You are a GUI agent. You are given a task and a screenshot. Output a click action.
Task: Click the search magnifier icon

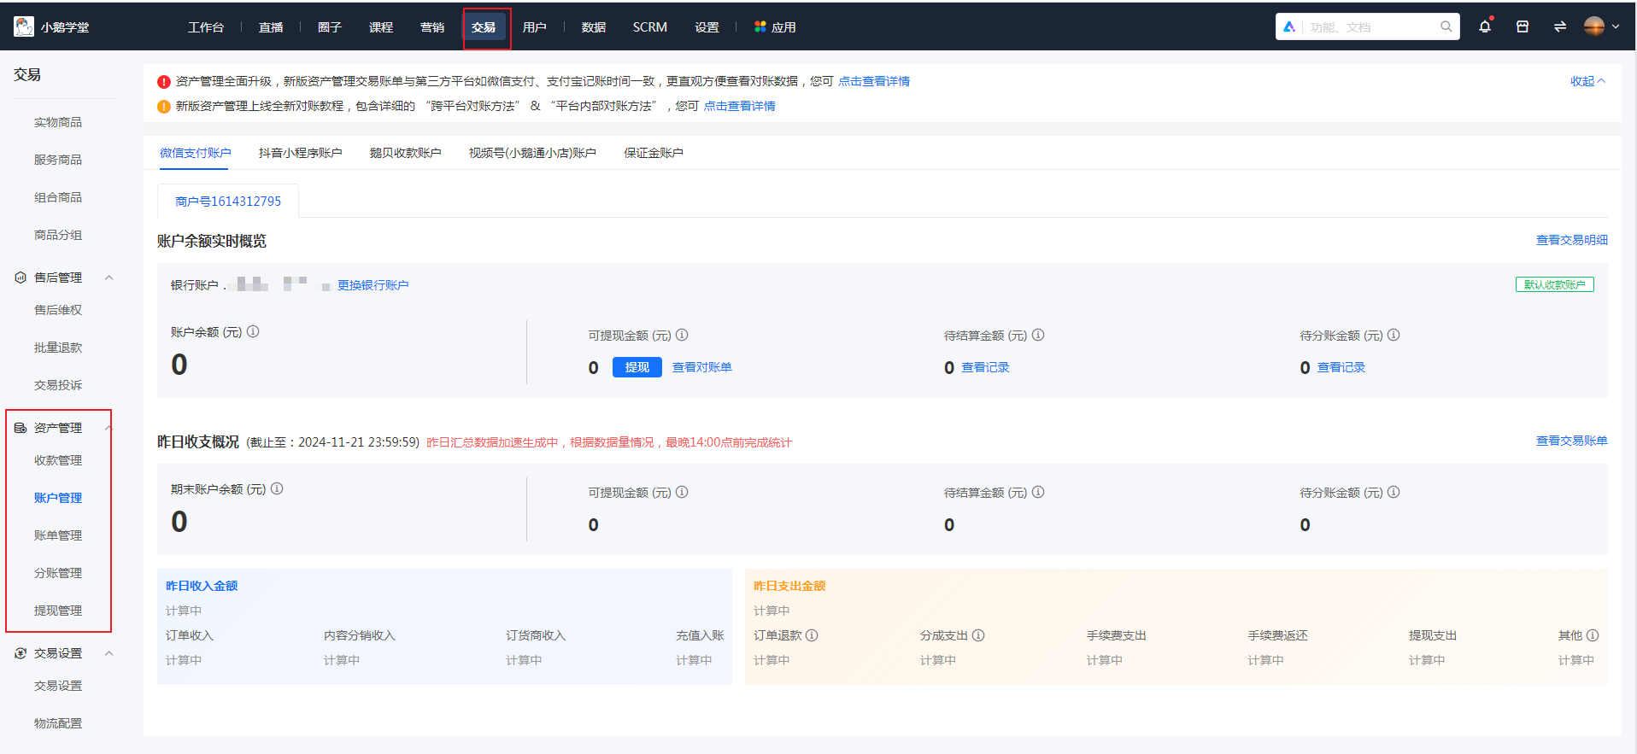point(1446,26)
